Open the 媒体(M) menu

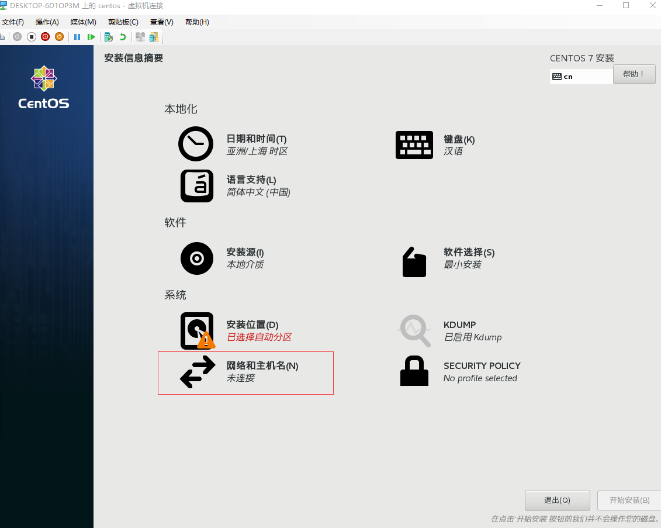[83, 22]
